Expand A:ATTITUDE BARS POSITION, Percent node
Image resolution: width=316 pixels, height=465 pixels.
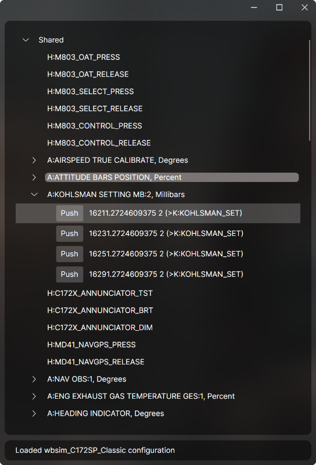click(x=34, y=177)
